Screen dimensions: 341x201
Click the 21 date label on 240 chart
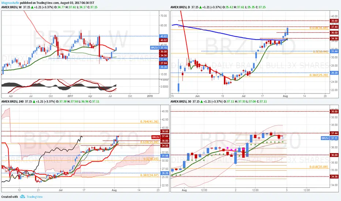(x=38, y=190)
